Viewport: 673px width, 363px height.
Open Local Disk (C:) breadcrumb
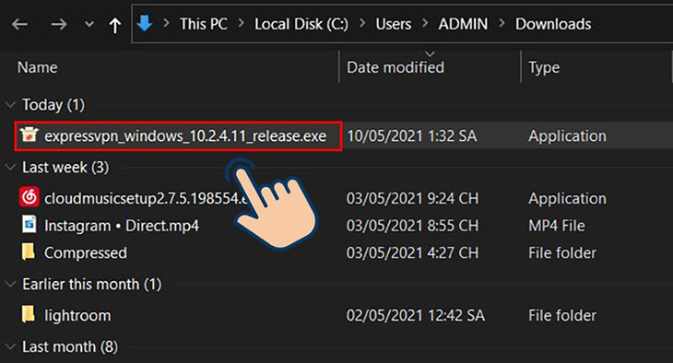coord(301,24)
